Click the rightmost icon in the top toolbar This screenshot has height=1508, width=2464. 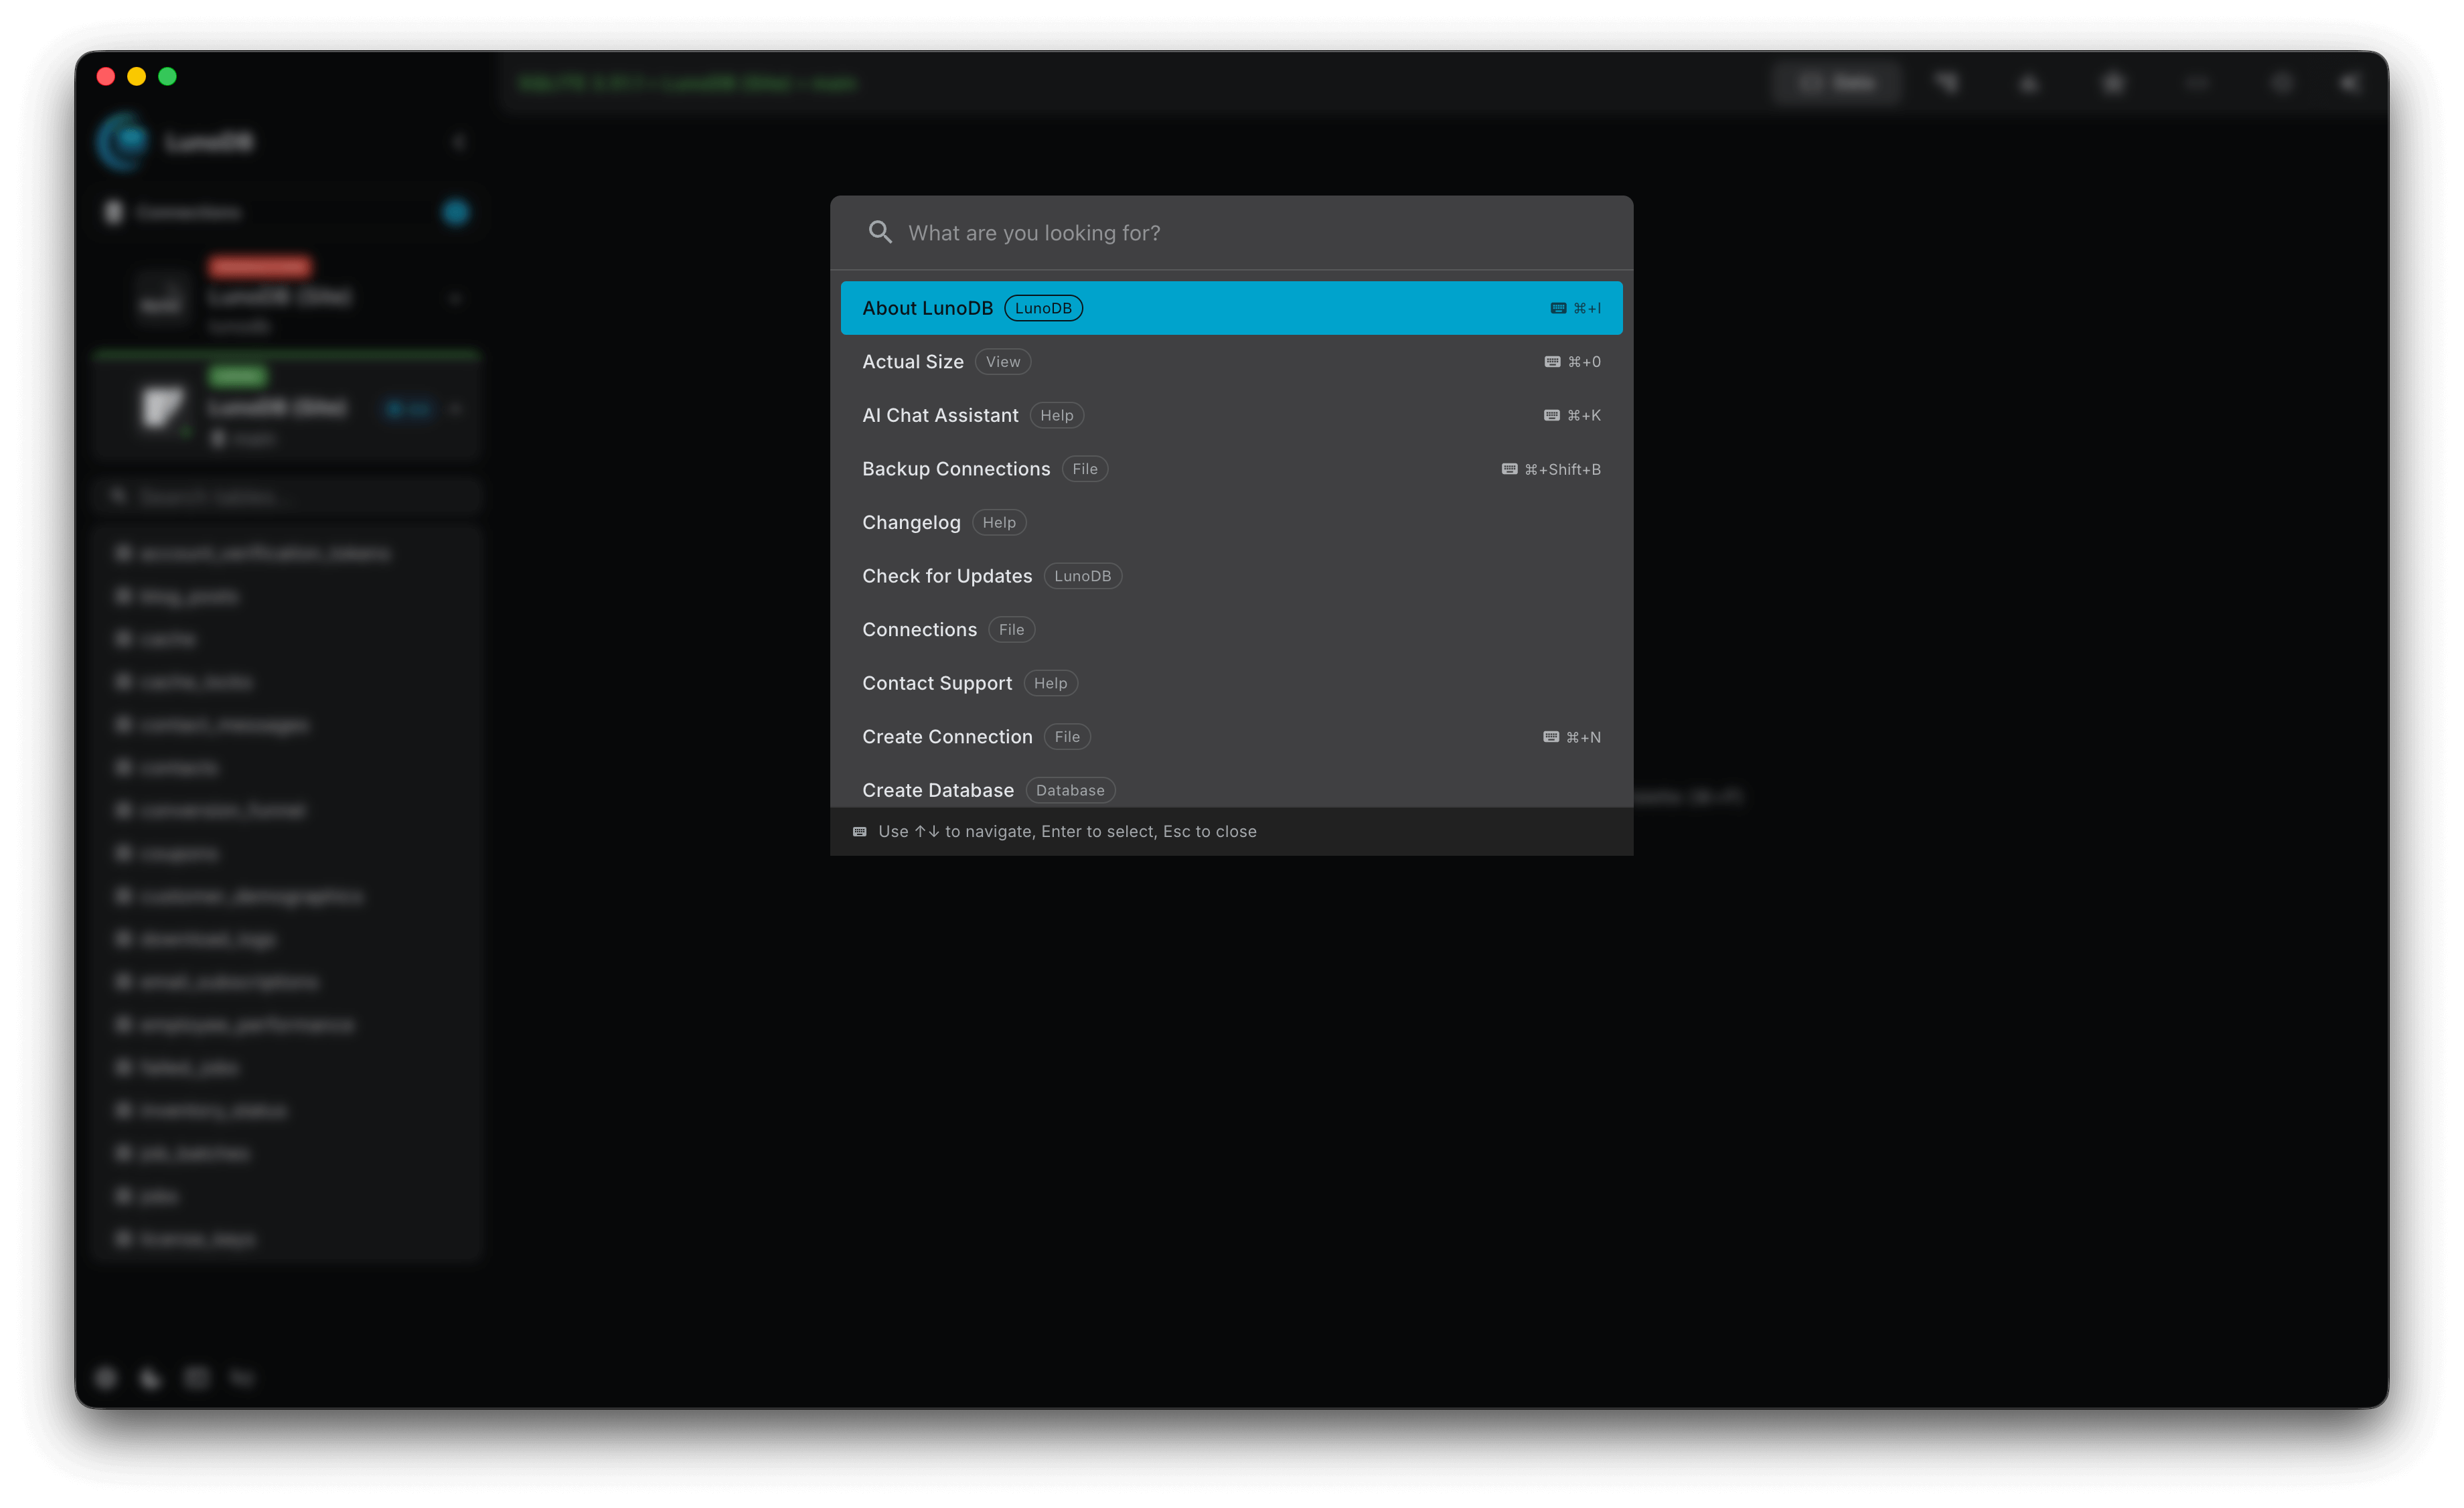(2349, 82)
